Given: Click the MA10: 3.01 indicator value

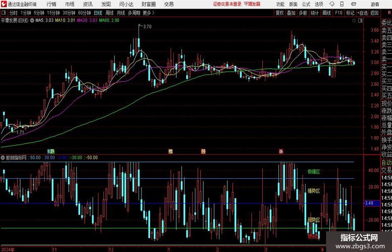Looking at the screenshot, I should coord(65,20).
